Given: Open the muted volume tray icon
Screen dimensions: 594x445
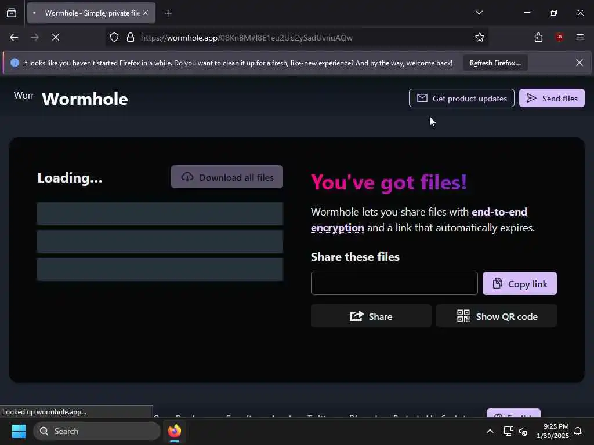Looking at the screenshot, I should tap(523, 431).
